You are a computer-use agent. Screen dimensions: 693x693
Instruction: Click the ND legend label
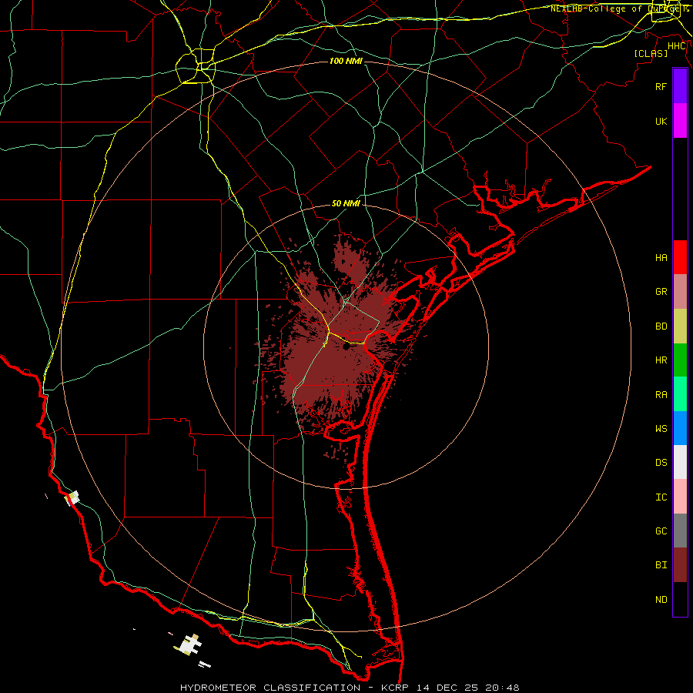[x=661, y=600]
